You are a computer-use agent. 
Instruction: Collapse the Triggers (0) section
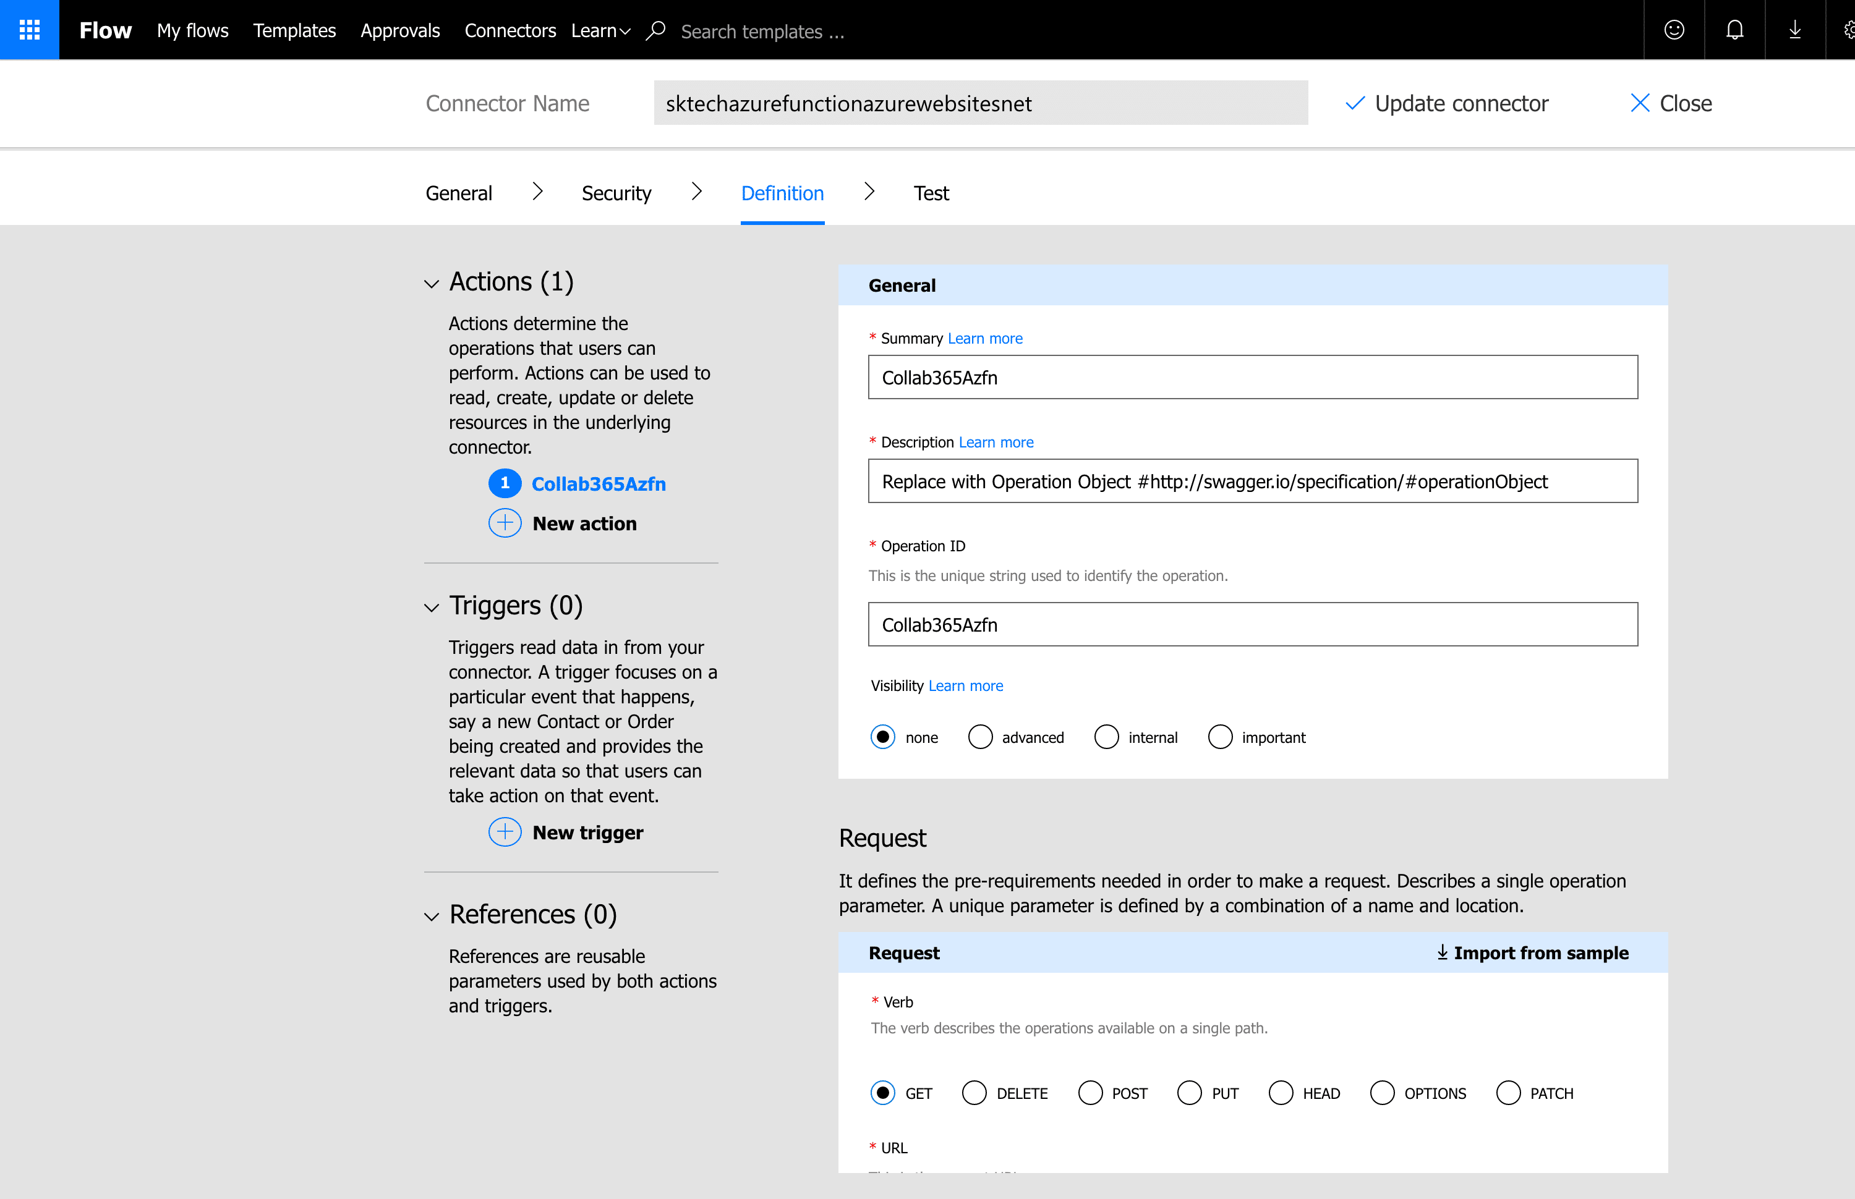pyautogui.click(x=432, y=608)
